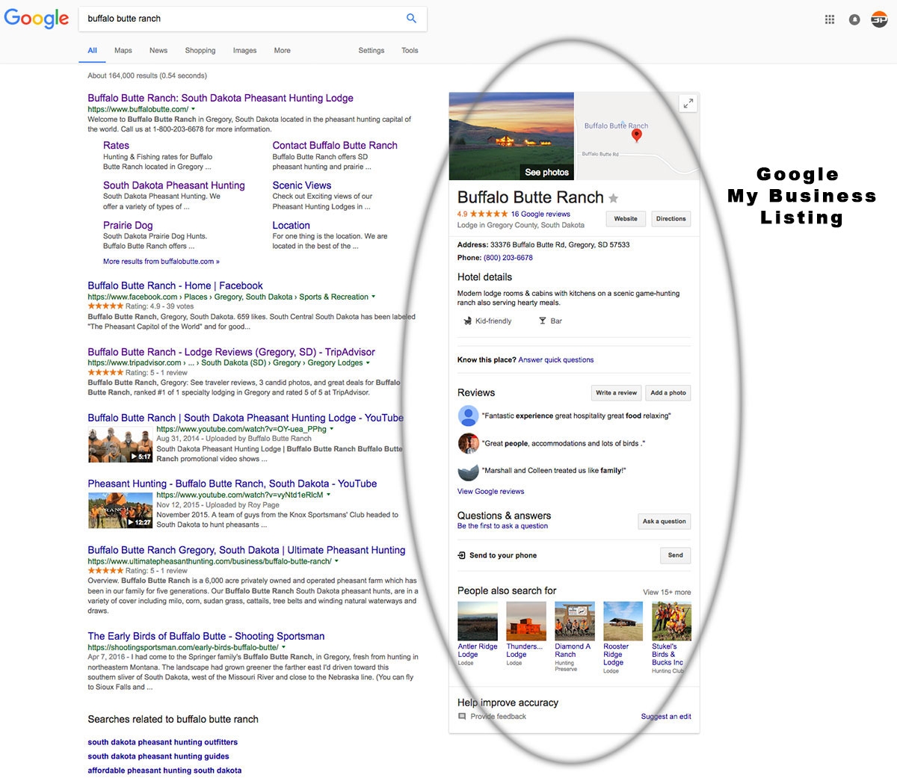Open View 15+ more link
Image resolution: width=897 pixels, height=778 pixels.
click(x=667, y=592)
